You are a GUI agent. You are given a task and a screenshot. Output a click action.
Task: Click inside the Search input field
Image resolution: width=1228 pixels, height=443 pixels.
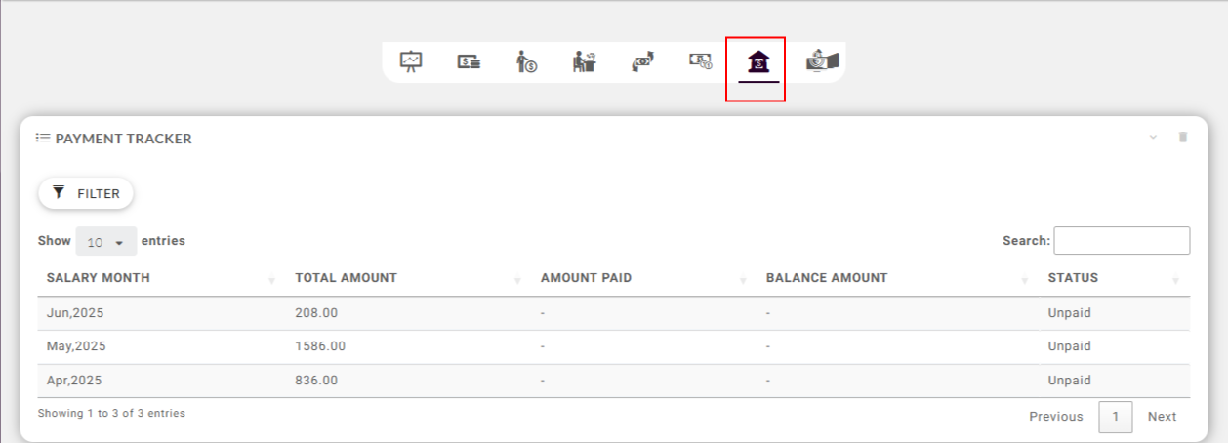[1122, 241]
